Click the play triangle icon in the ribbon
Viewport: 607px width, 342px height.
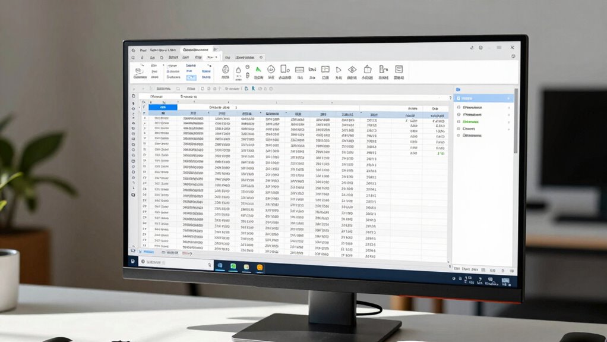(339, 70)
